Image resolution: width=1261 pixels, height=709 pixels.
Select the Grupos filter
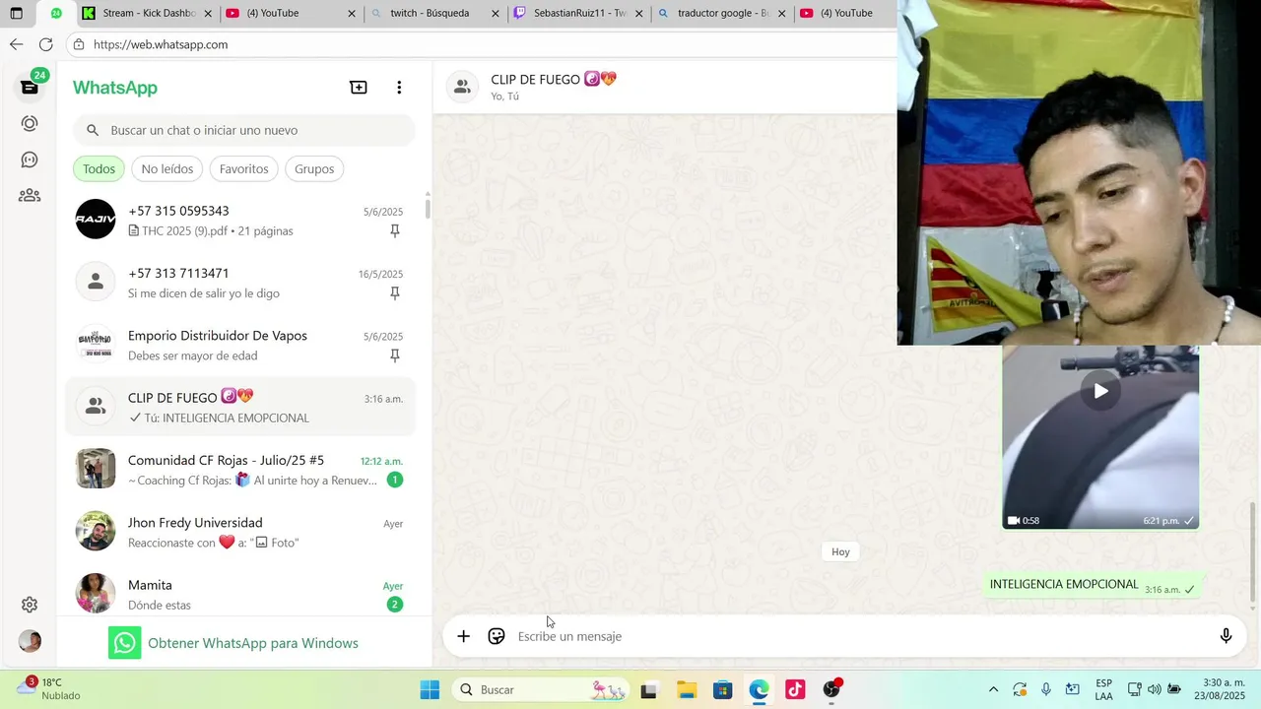coord(314,168)
